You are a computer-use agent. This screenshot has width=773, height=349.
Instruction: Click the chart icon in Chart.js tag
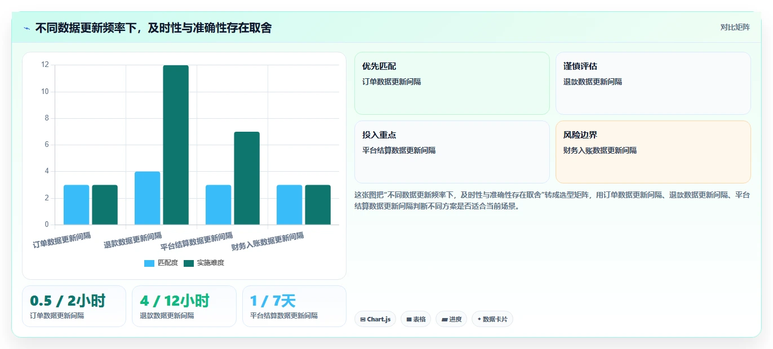tap(363, 319)
